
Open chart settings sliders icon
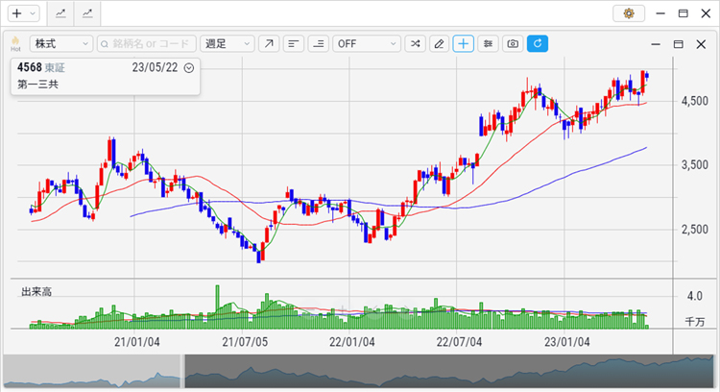coord(489,44)
